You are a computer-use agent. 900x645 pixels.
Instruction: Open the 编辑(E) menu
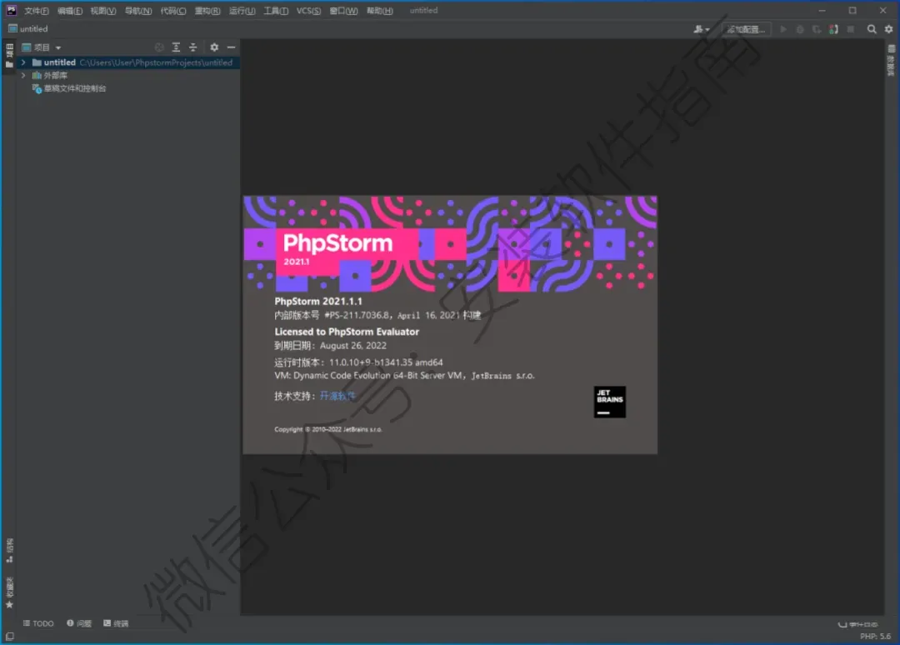(x=70, y=11)
